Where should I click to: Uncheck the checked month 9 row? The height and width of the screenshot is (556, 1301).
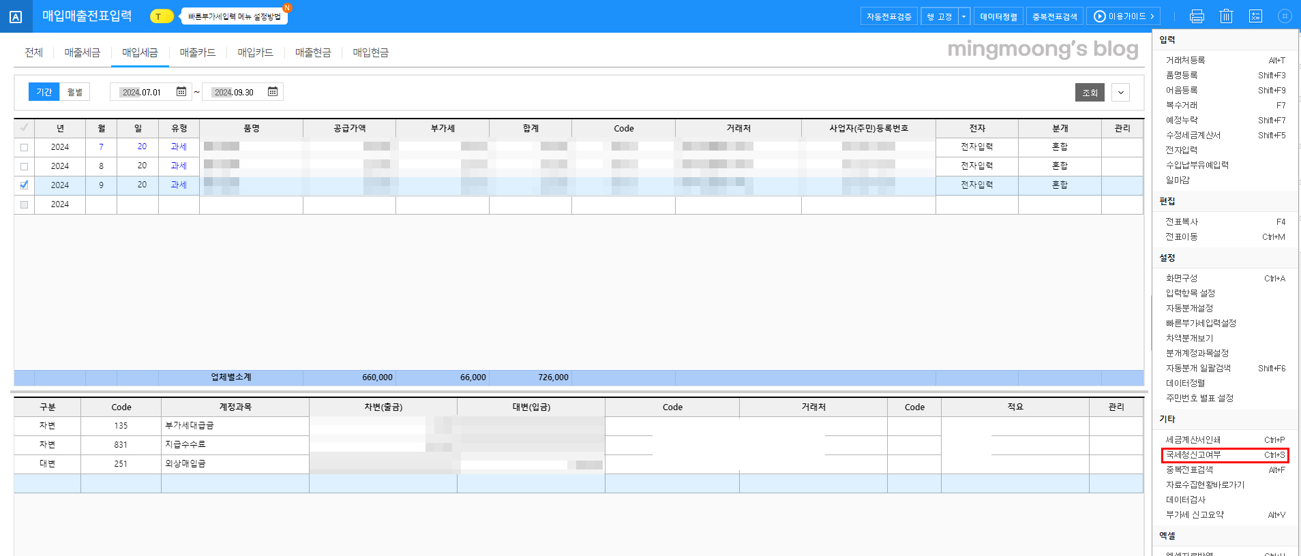tap(25, 185)
